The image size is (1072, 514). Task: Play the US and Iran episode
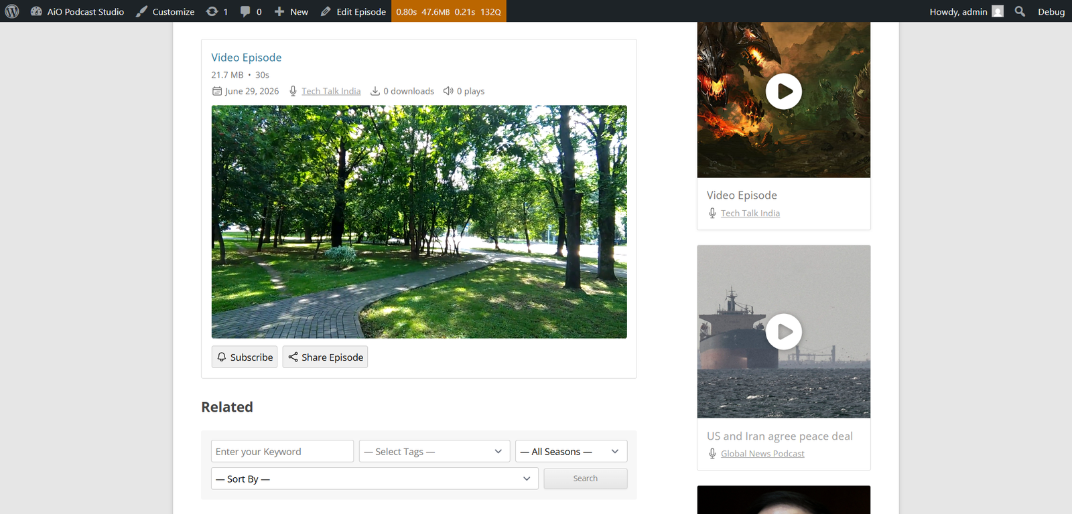[x=784, y=331]
